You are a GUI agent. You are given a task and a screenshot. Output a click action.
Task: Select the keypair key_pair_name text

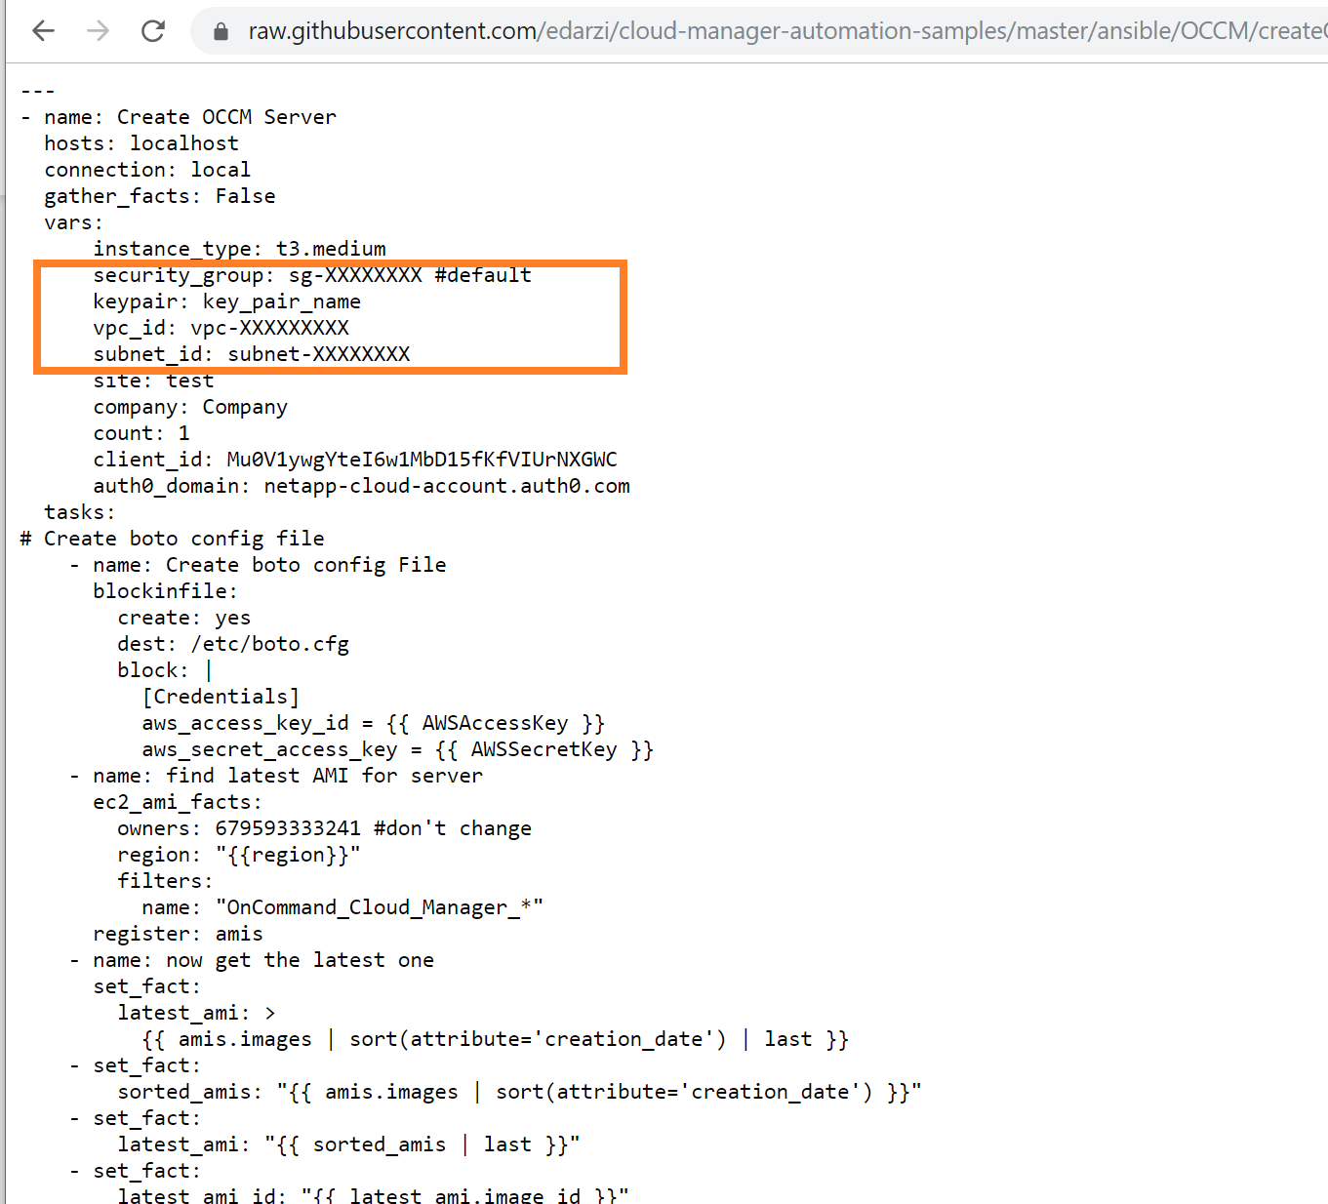pos(281,301)
